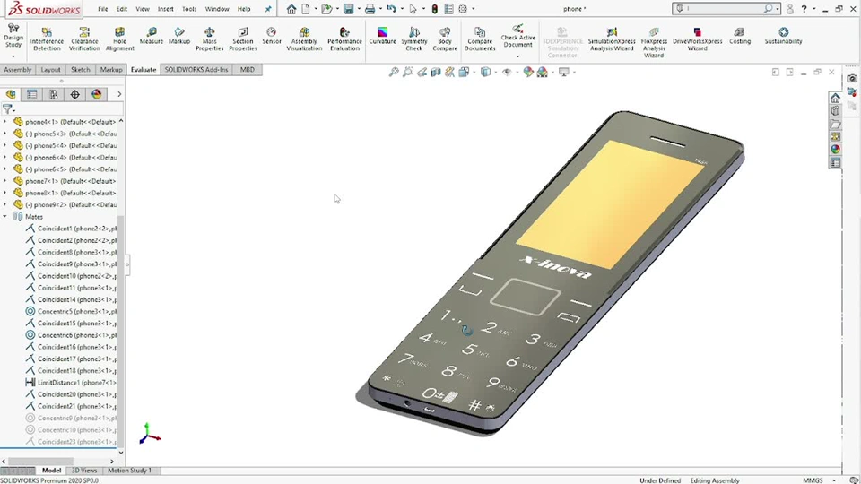Start FloXpress Analysis Wizard
The image size is (861, 484).
[654, 42]
